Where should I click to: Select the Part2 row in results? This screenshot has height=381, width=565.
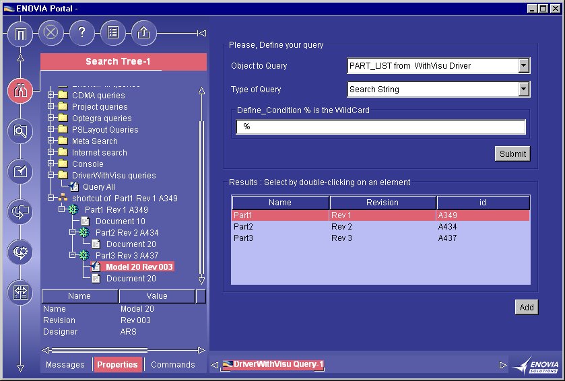point(380,226)
